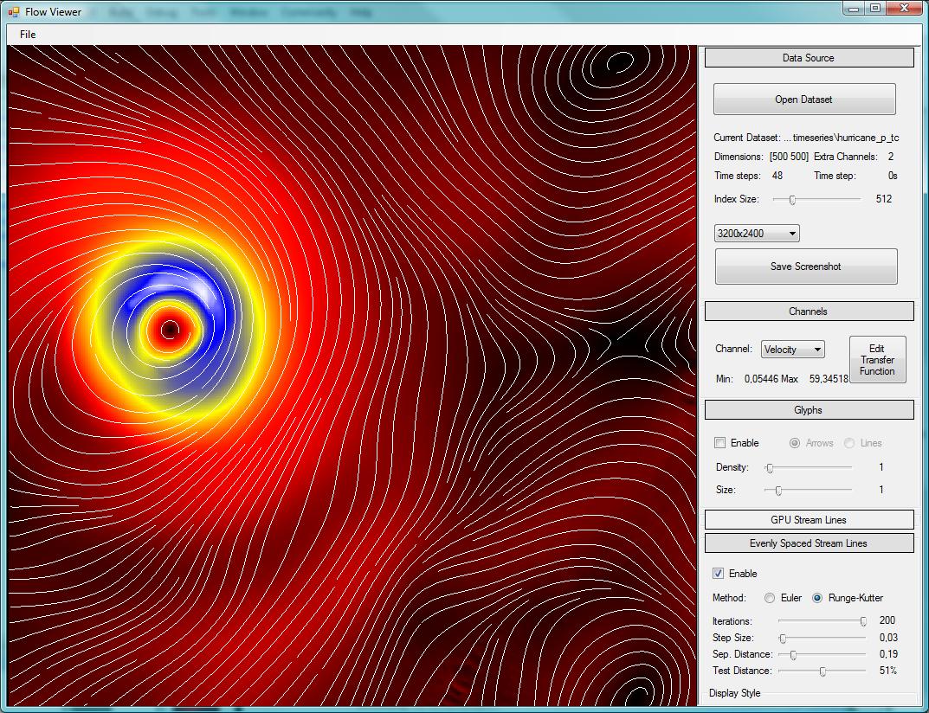Open the File menu
This screenshot has height=713, width=929.
click(x=26, y=34)
